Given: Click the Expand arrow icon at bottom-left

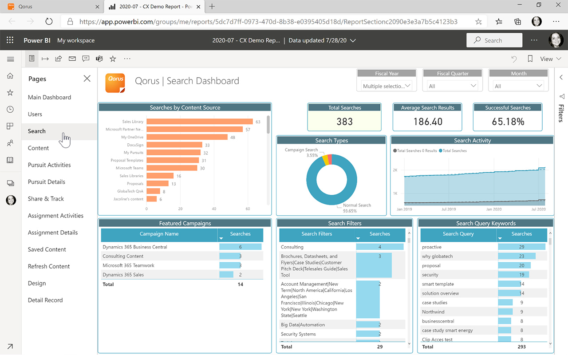Looking at the screenshot, I should pos(10,346).
